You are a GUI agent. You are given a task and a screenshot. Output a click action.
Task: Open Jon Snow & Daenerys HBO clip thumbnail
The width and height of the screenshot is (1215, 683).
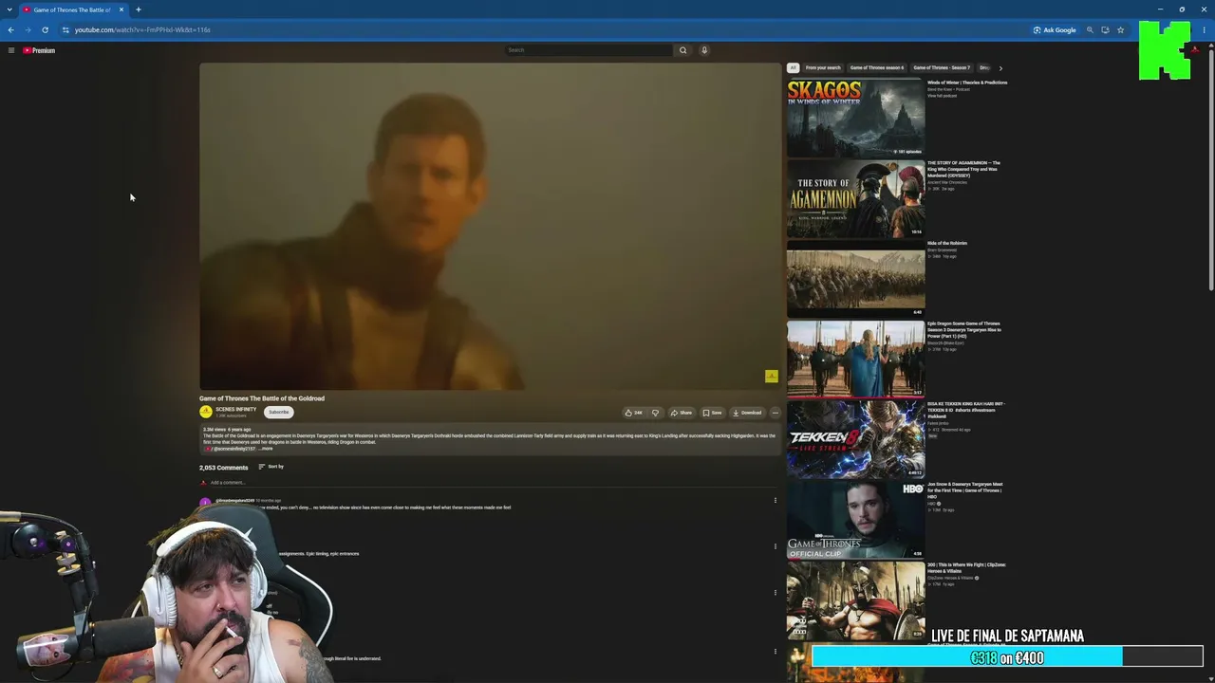855,520
